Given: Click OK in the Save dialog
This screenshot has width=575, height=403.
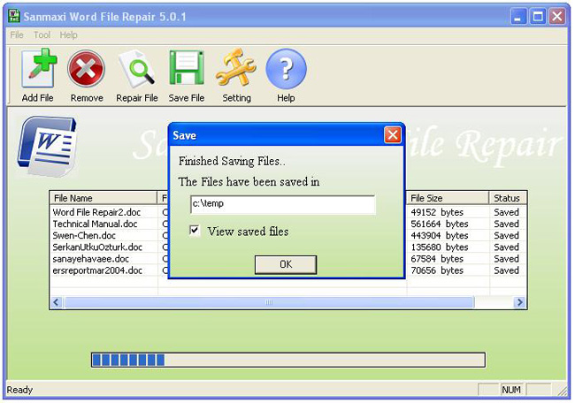Looking at the screenshot, I should (x=286, y=264).
